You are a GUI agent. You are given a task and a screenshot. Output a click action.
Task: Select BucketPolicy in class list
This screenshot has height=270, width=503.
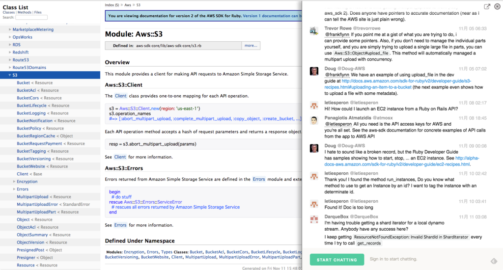pos(29,128)
